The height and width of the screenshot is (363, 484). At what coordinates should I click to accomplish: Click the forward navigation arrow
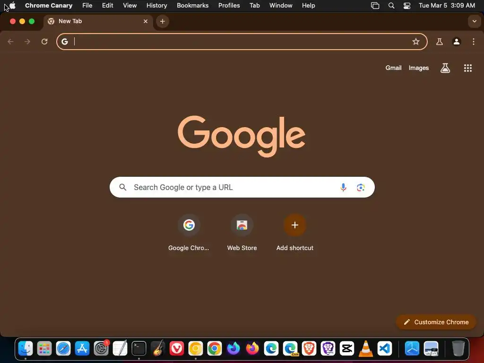tap(27, 42)
